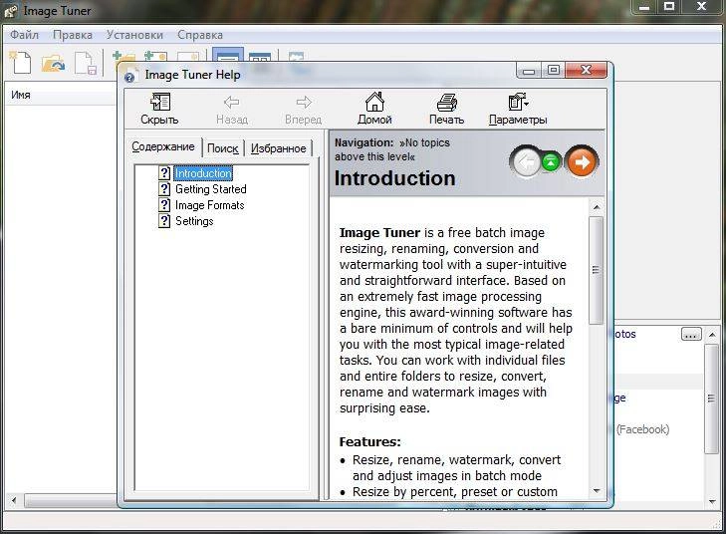
Task: Click Печать (Print) in help toolbar
Action: (x=446, y=109)
